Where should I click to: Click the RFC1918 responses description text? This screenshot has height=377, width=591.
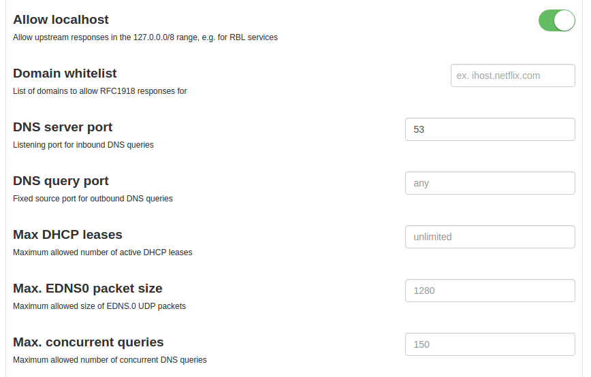99,91
